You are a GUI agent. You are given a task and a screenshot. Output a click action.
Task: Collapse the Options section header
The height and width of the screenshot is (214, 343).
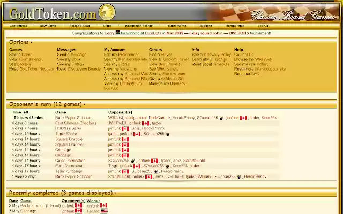tap(21, 42)
